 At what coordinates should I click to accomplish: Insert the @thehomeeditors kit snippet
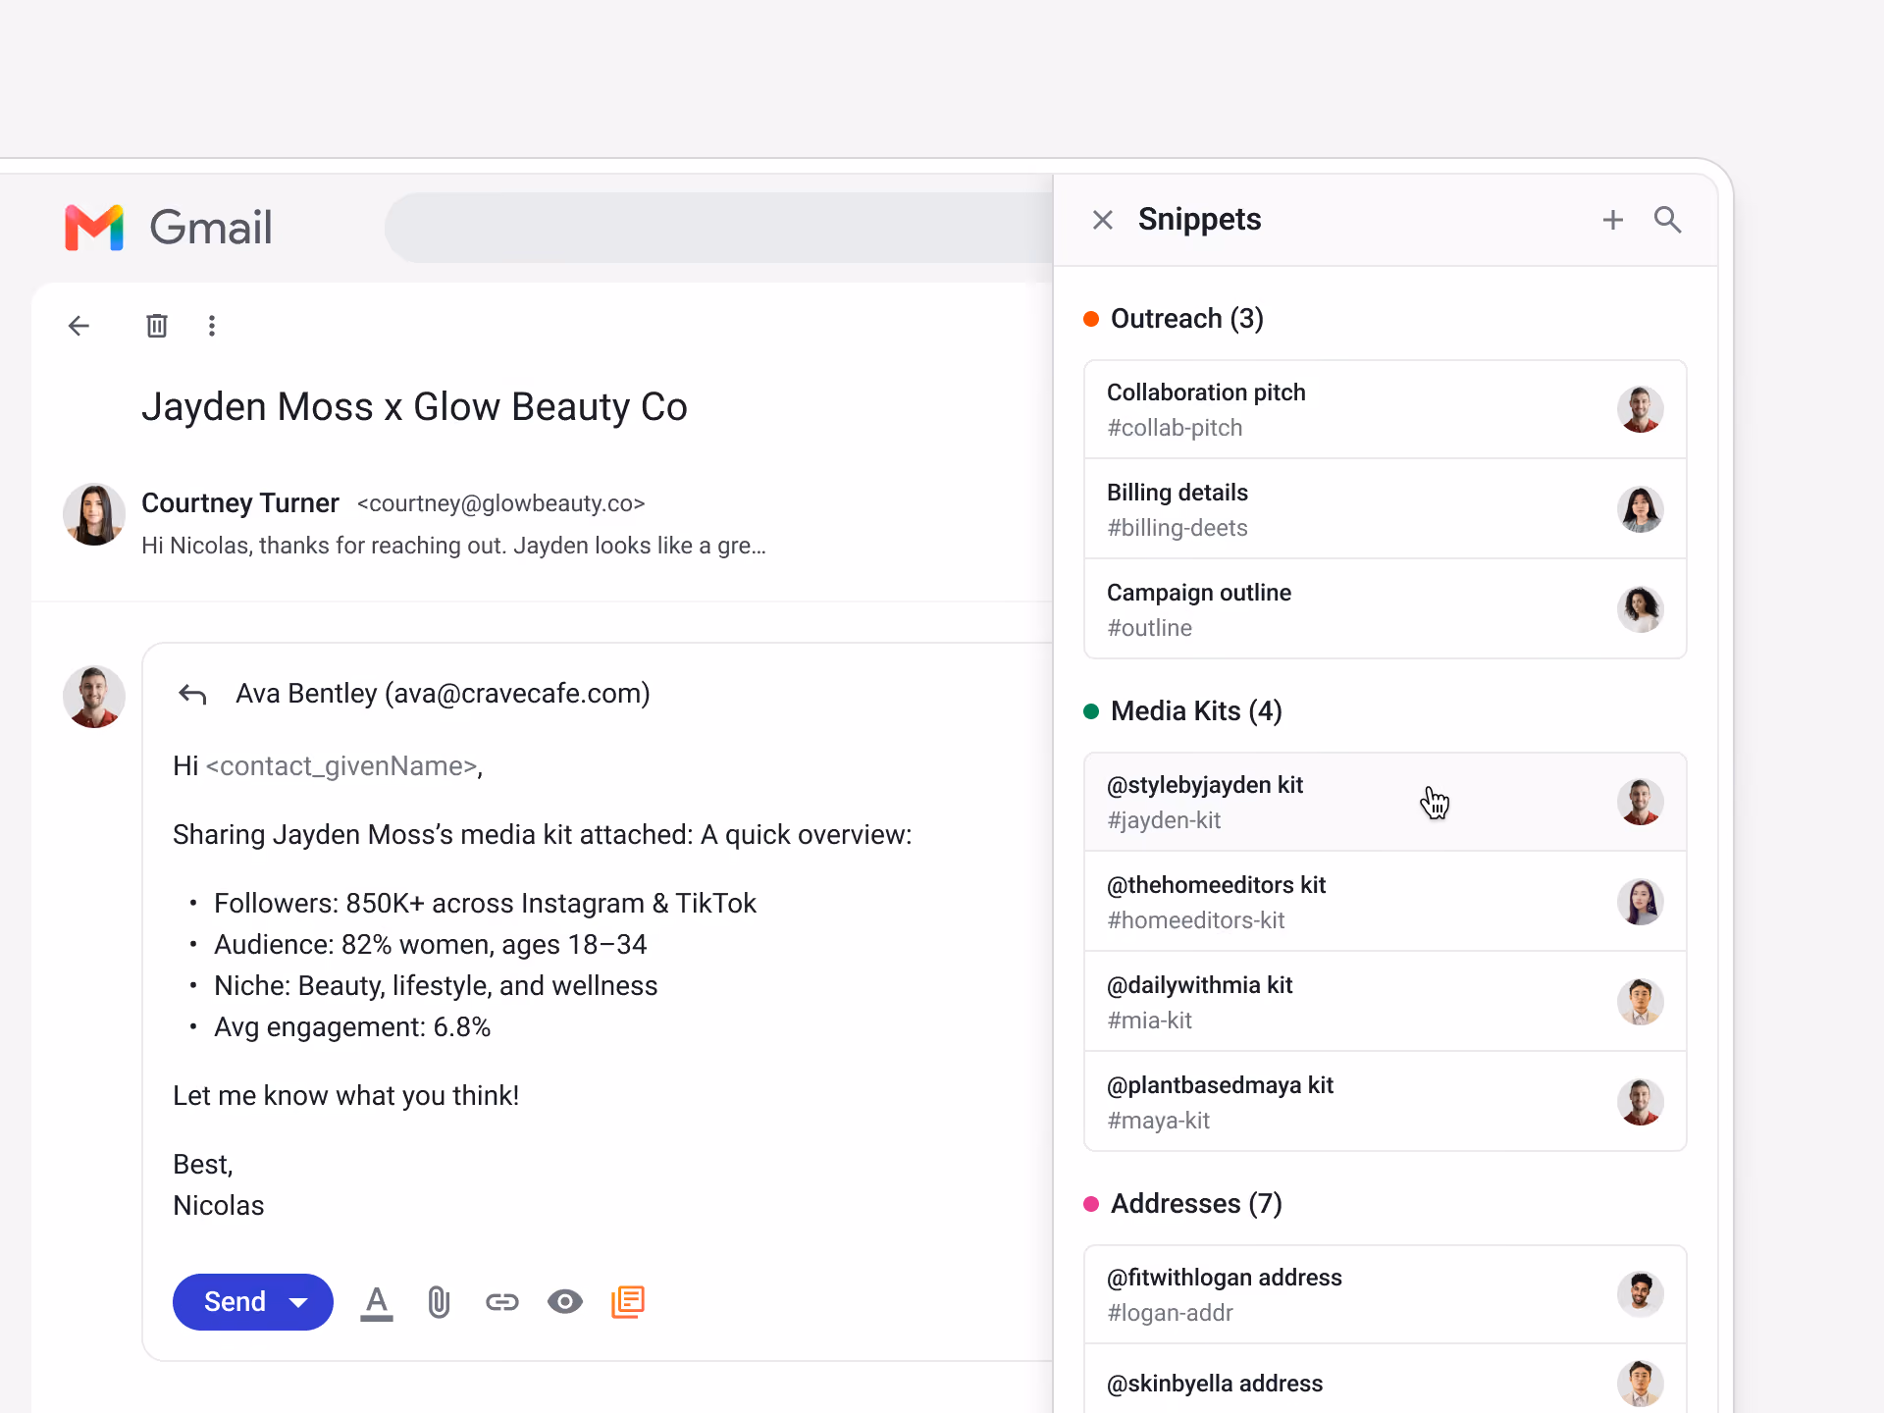click(x=1386, y=902)
